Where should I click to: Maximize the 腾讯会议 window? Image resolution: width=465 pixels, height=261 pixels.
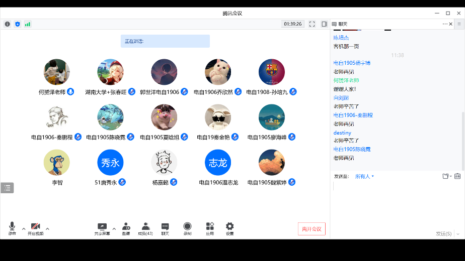point(448,13)
